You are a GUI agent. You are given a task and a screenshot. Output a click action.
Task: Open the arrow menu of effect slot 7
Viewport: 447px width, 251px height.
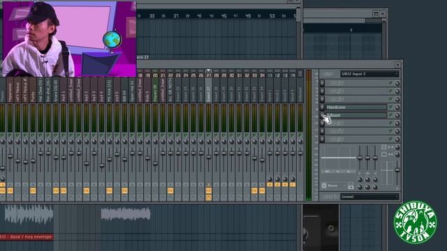[322, 131]
